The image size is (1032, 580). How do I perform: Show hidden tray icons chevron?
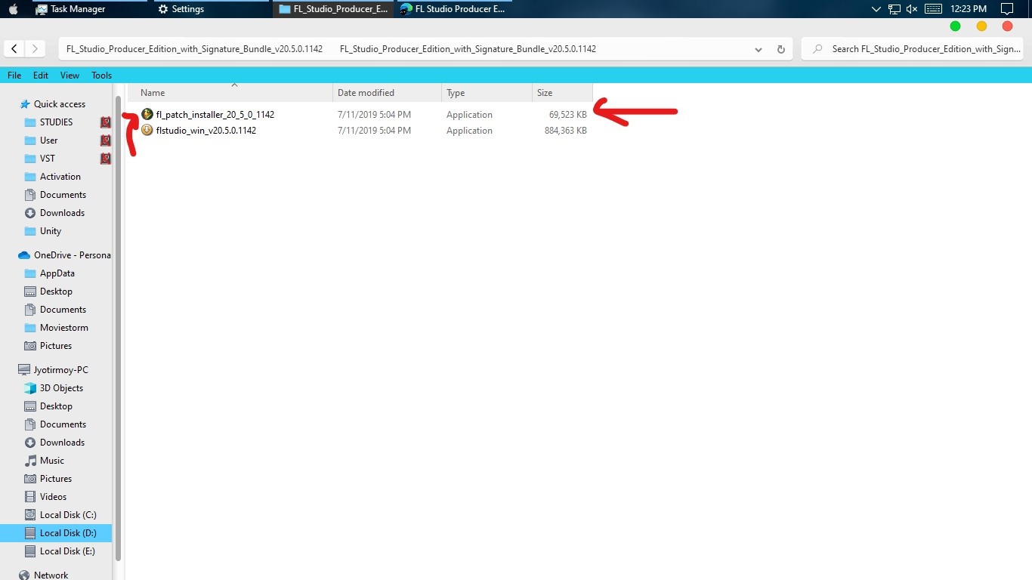(876, 9)
